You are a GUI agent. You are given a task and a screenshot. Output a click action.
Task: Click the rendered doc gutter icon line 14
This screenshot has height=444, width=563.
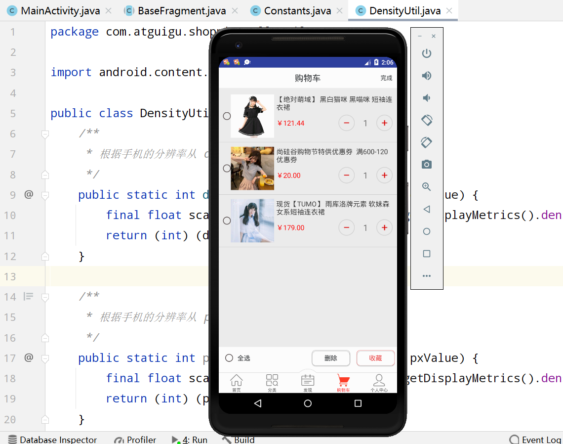point(28,296)
